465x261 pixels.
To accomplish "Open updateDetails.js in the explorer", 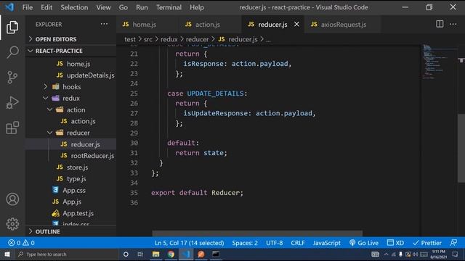I will pos(90,75).
